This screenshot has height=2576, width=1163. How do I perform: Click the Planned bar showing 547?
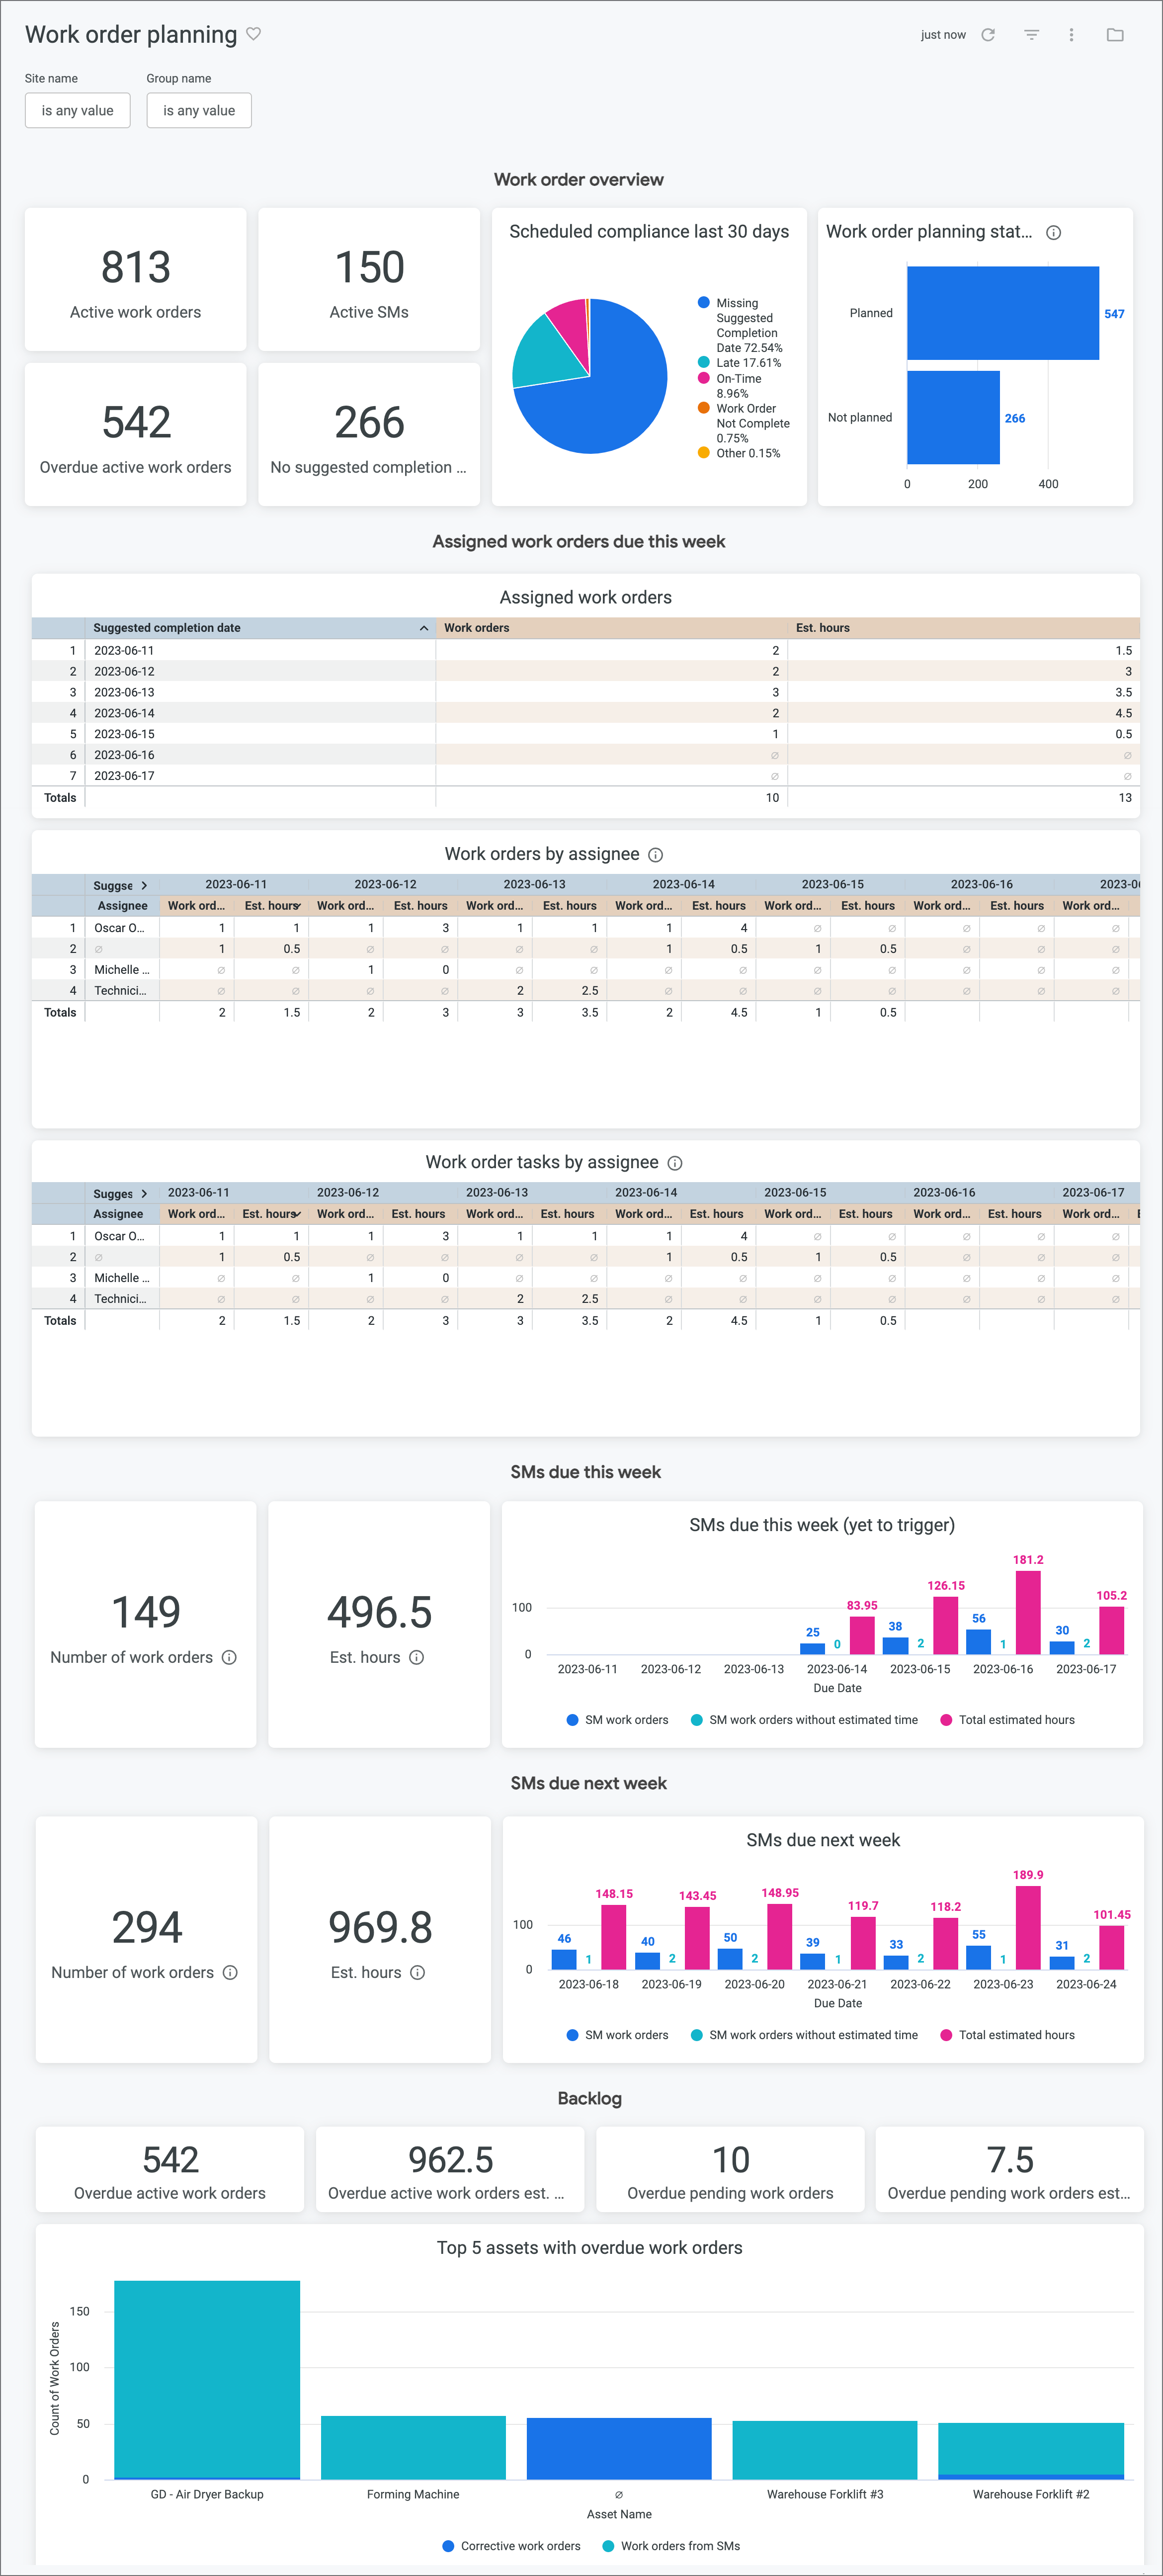1003,313
